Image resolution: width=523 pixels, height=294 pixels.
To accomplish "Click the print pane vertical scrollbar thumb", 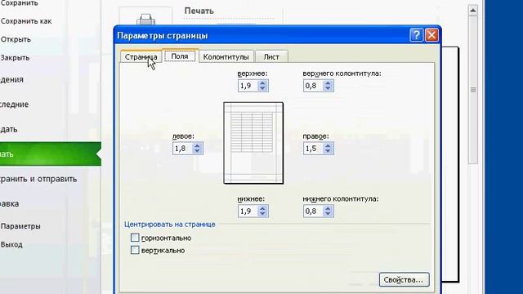I will coord(473,90).
